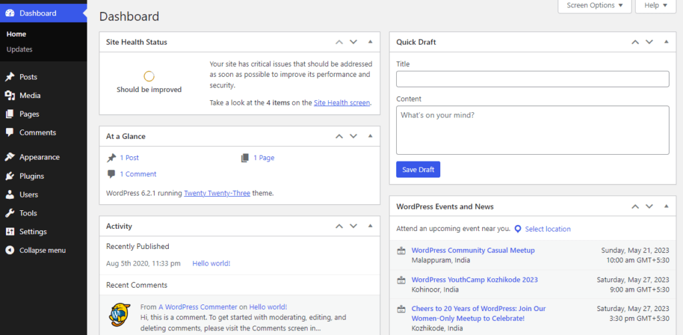Move At a Glance panel up
This screenshot has height=335, width=683.
pos(339,136)
